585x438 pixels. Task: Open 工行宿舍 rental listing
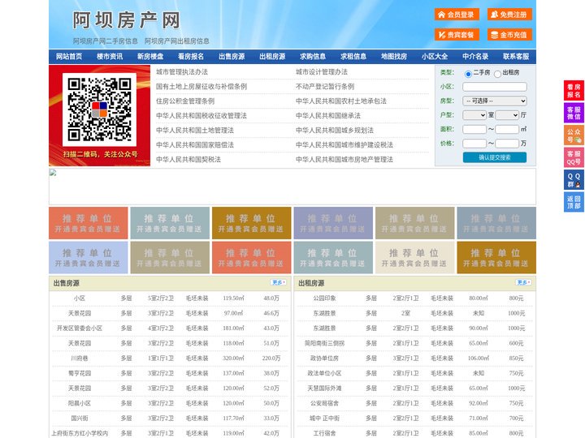[324, 433]
